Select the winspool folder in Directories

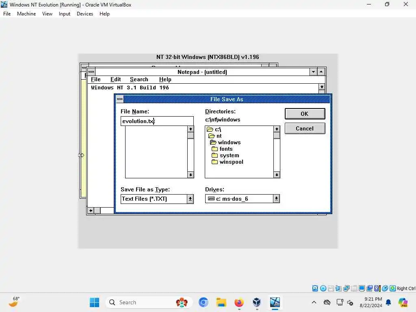pyautogui.click(x=227, y=162)
